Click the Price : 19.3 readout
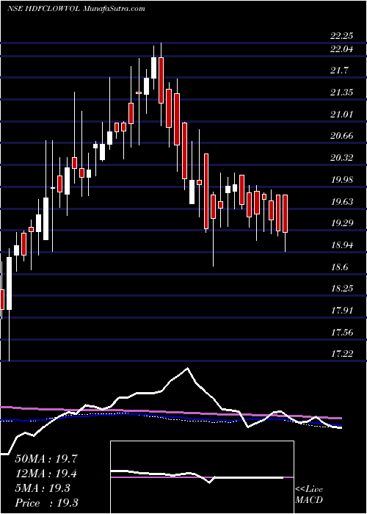The image size is (367, 514). (46, 503)
